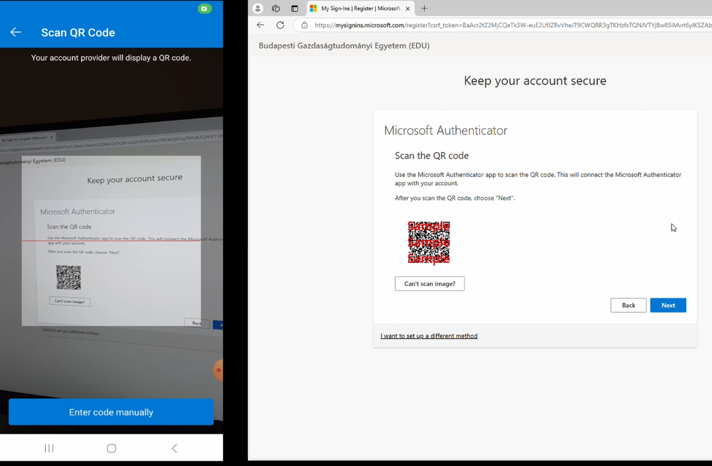Click the Scan the QR code heading in browser
Viewport: 712px width, 466px height.
[431, 155]
